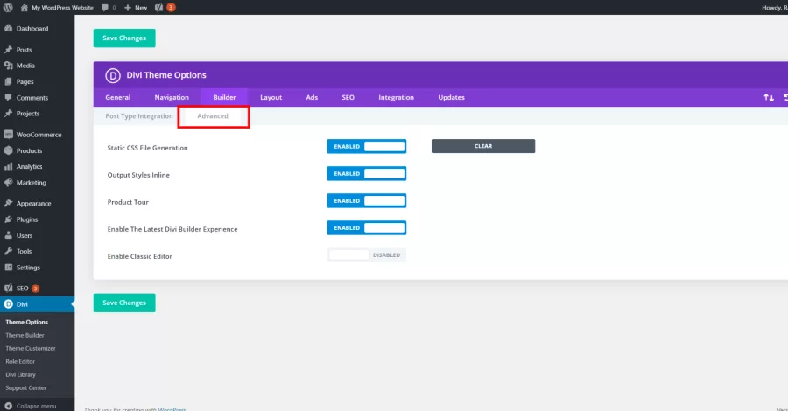Viewport: 788px width, 411px height.
Task: Open Support Center submenu item
Action: coord(25,387)
